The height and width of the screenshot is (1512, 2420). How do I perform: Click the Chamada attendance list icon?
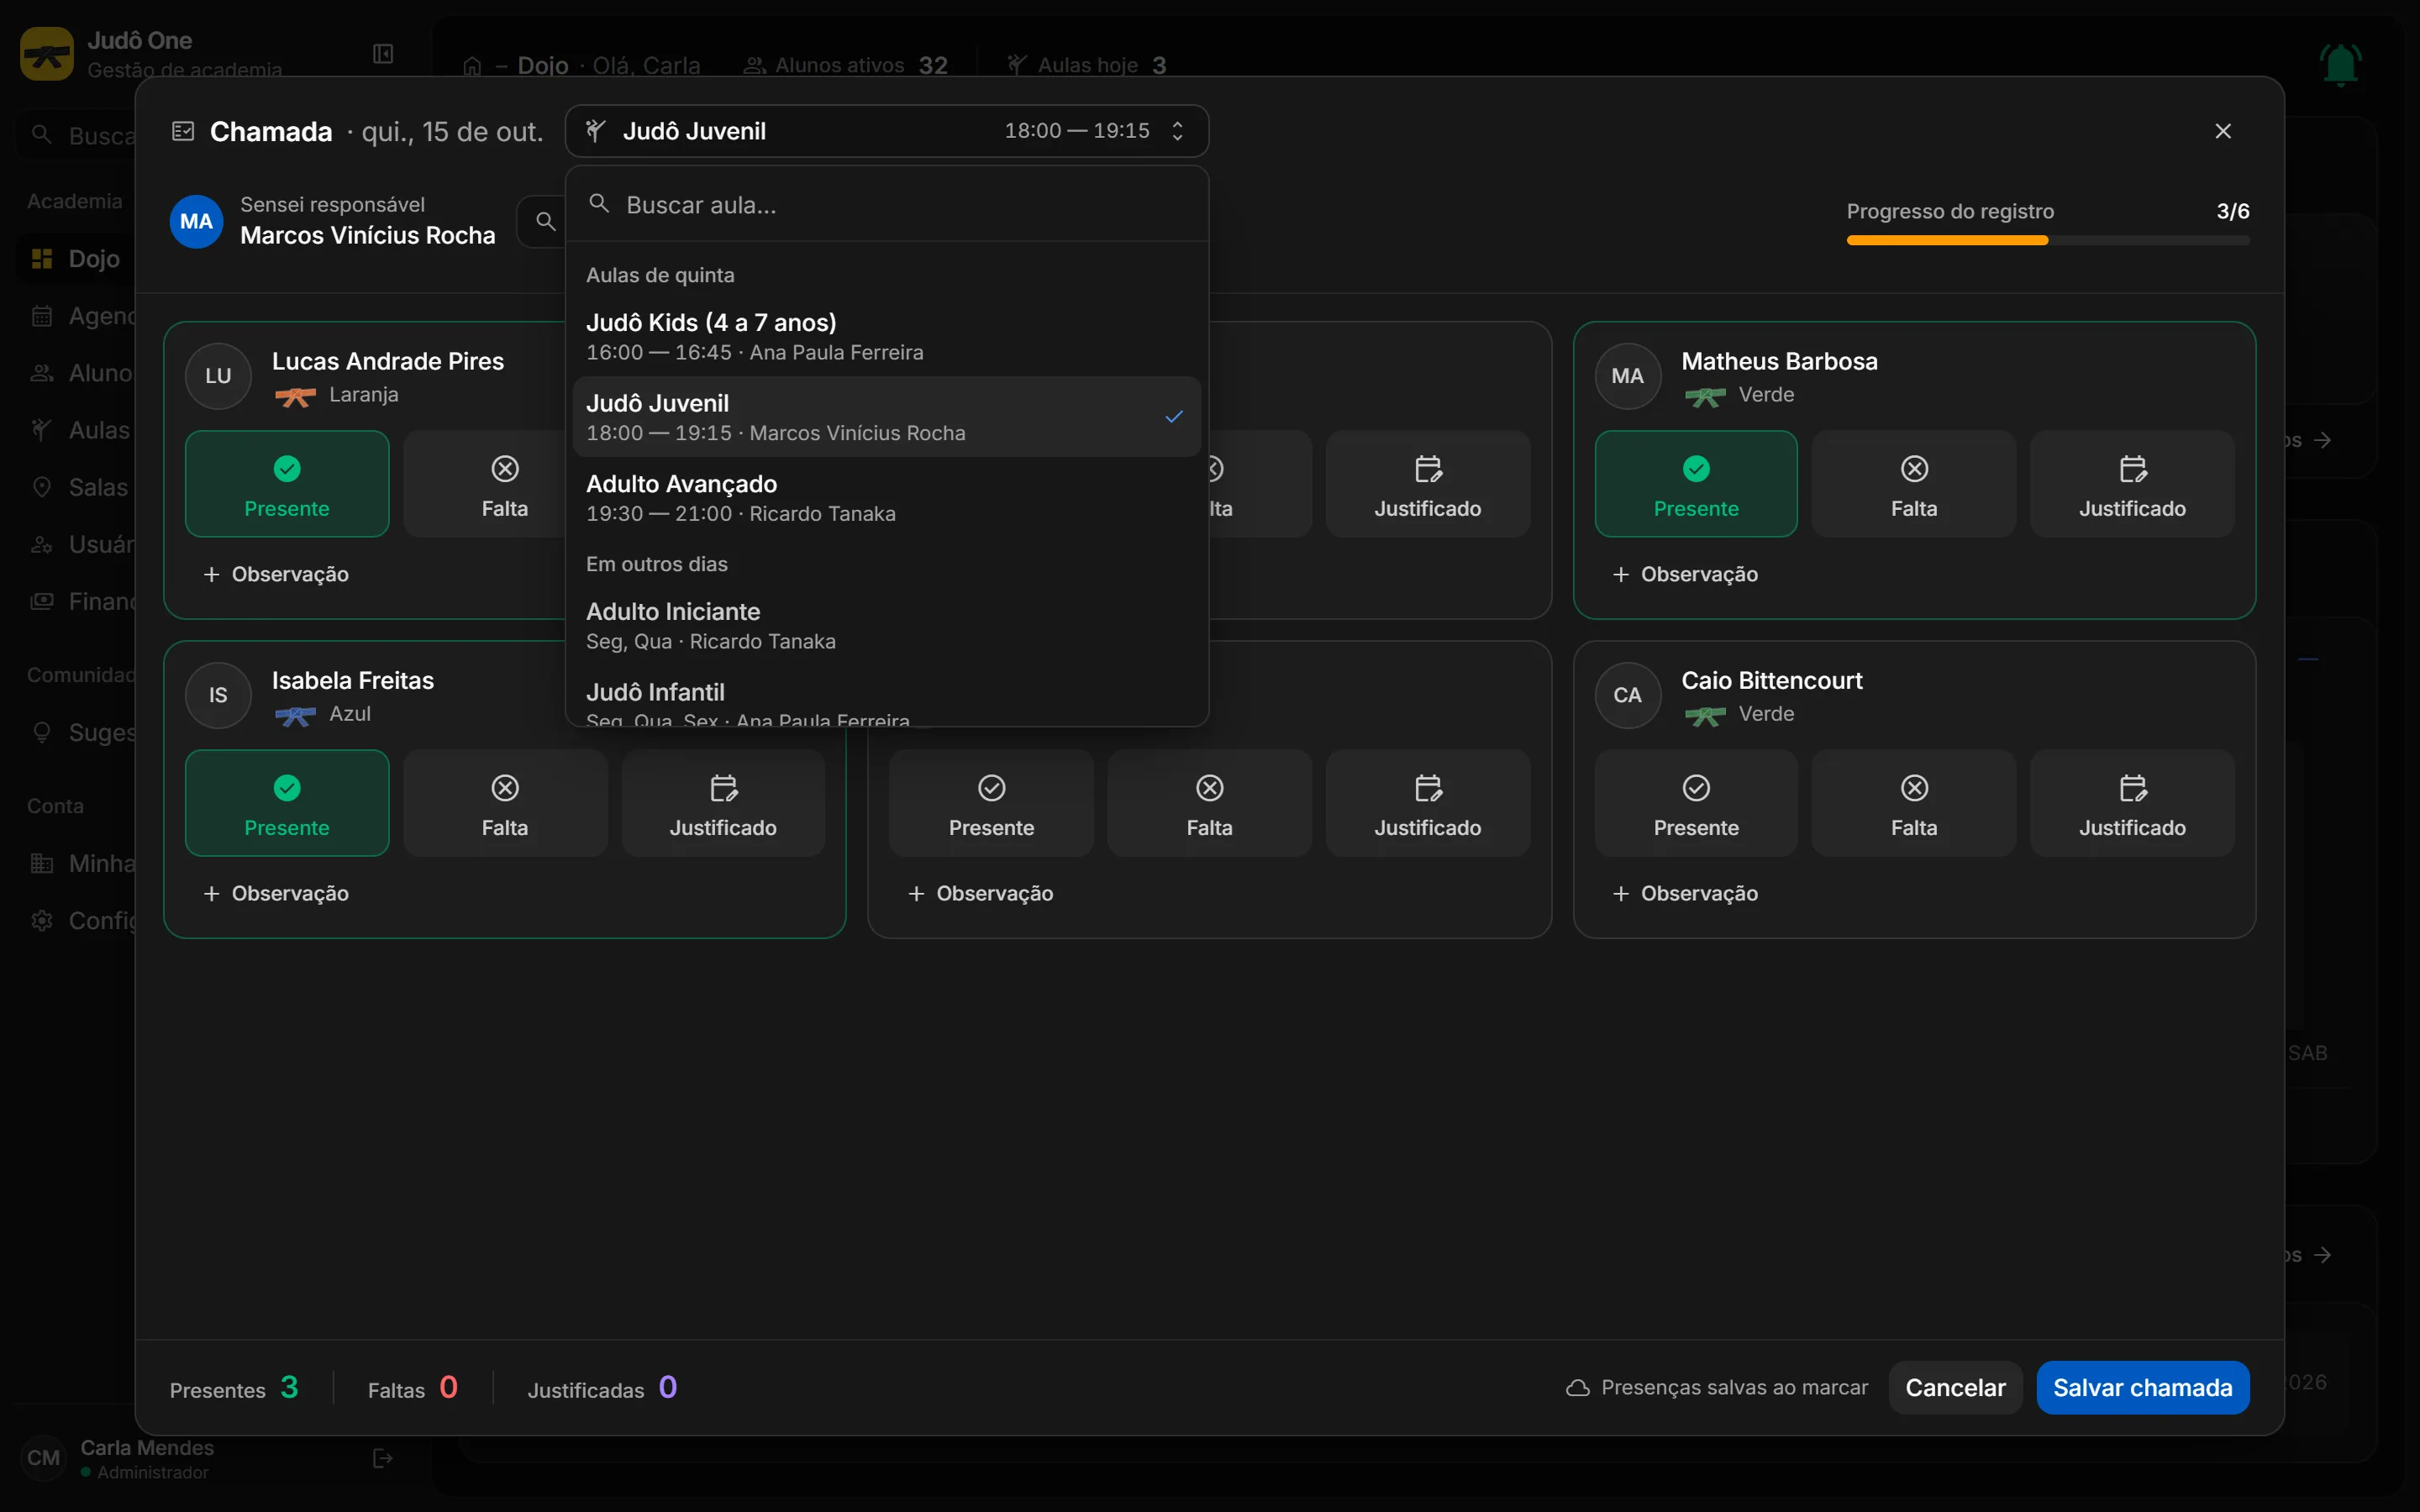coord(183,131)
